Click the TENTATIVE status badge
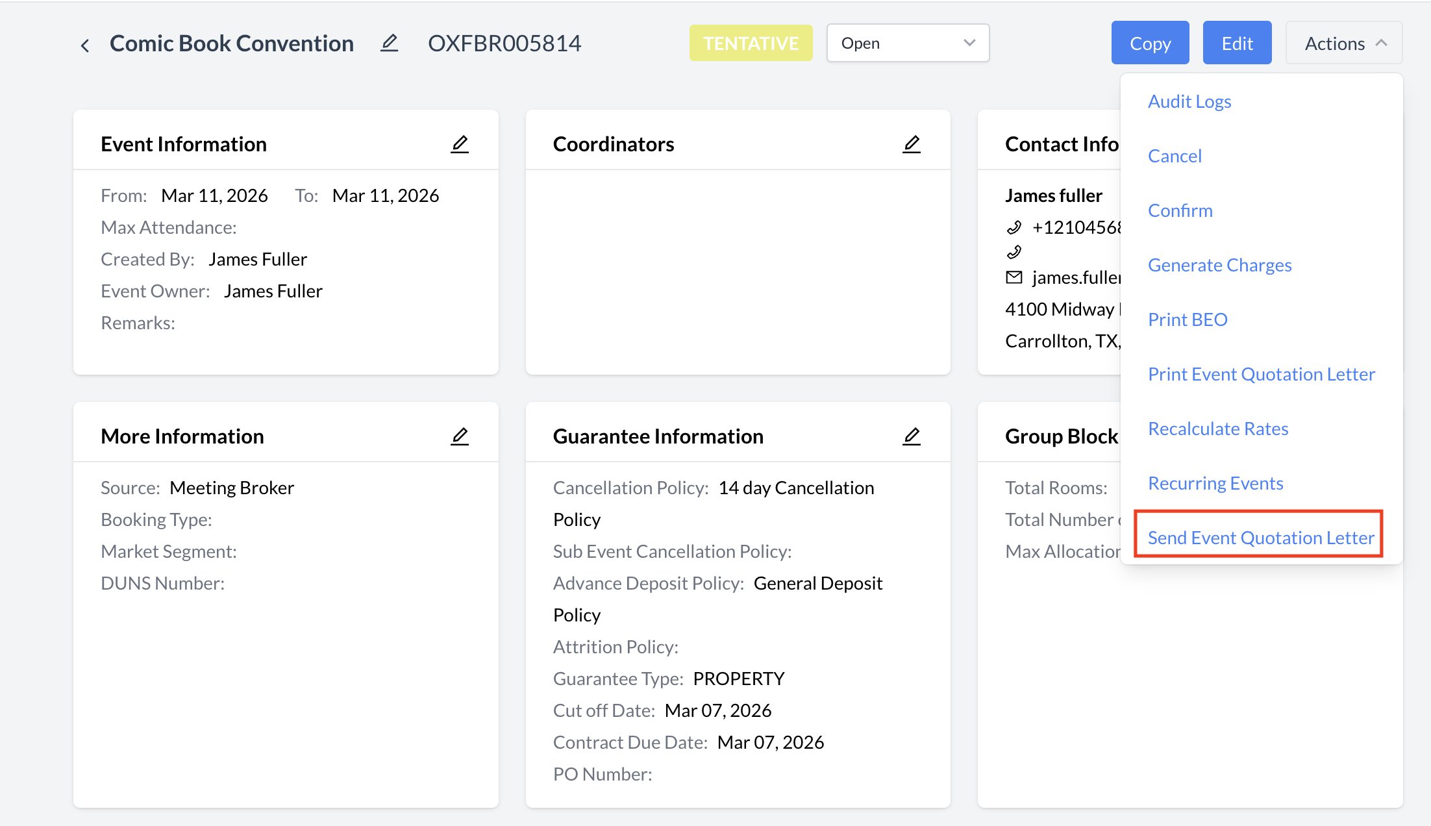1431x826 pixels. click(751, 44)
